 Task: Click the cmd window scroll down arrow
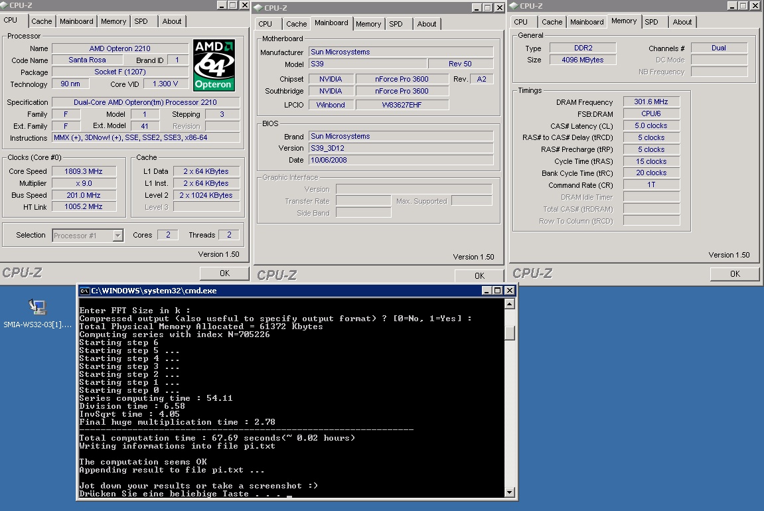pos(510,492)
